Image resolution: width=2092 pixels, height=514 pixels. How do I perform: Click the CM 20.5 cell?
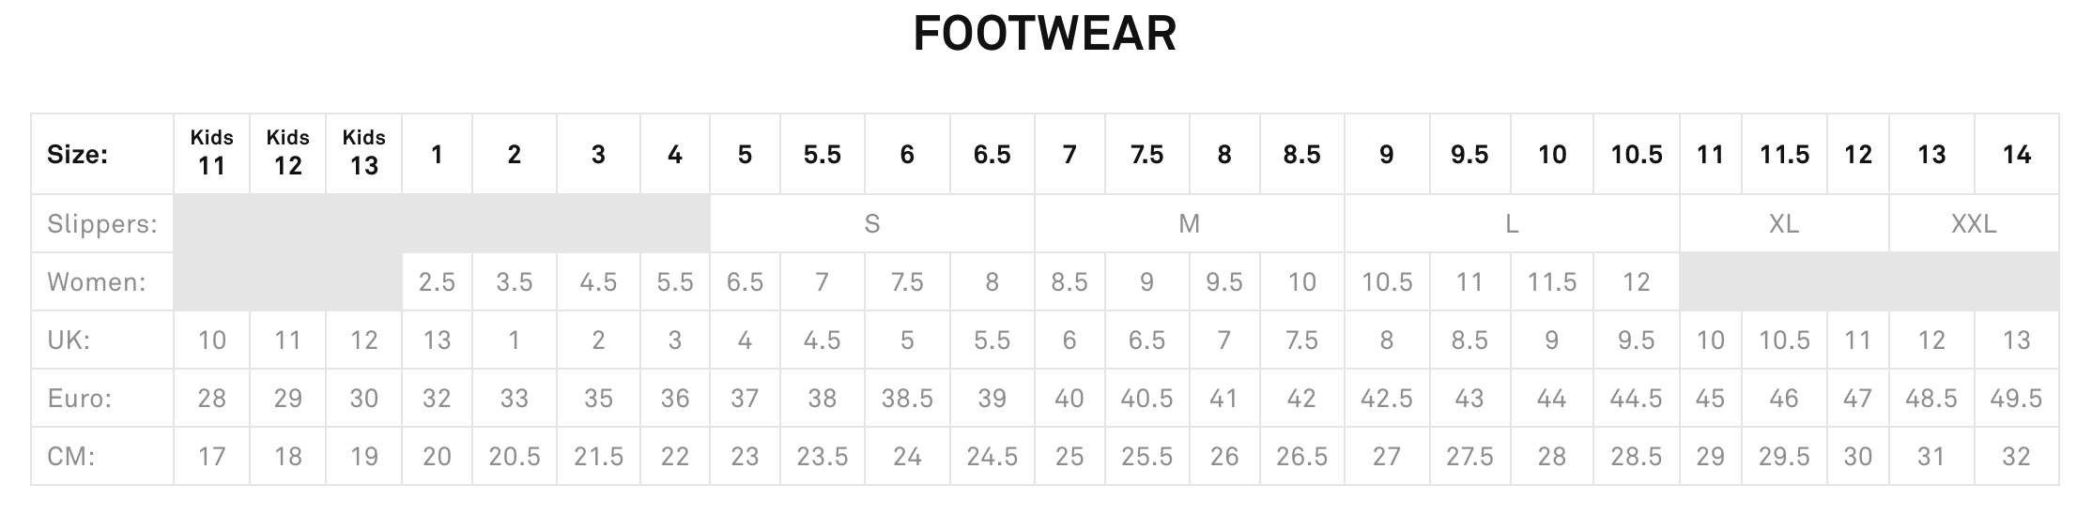514,457
